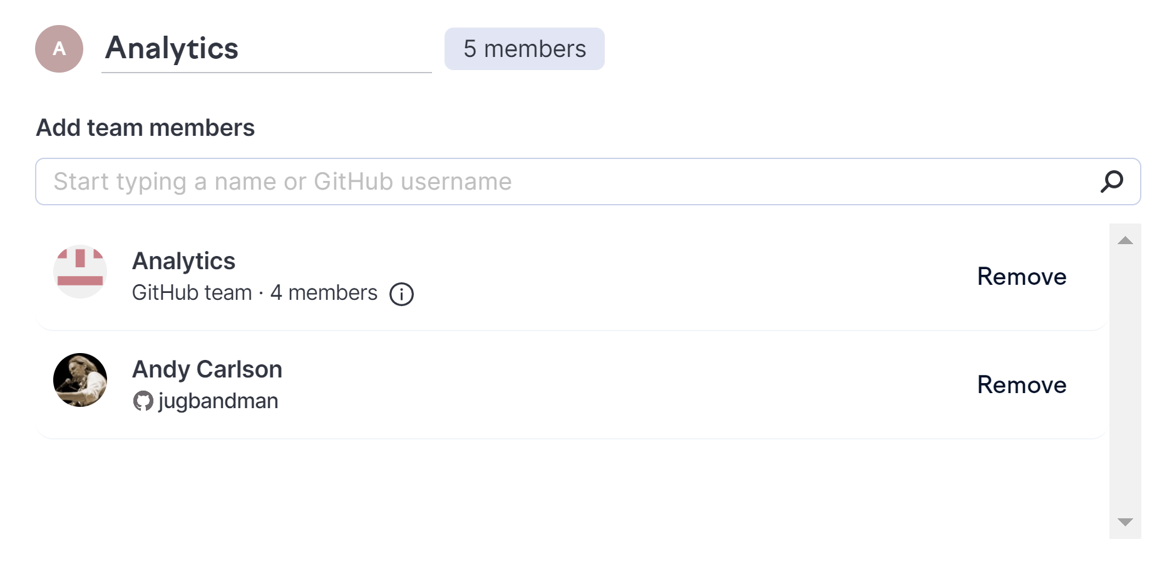This screenshot has height=564, width=1162.
Task: Remove Andy Carlson from the team
Action: tap(1021, 385)
